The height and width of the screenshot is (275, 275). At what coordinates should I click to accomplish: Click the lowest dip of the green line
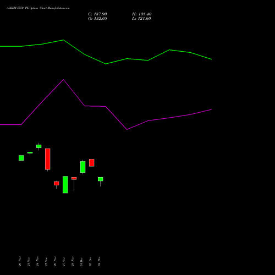(x=106, y=64)
